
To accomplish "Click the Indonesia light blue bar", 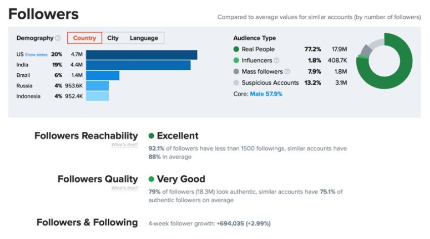I will click(97, 96).
